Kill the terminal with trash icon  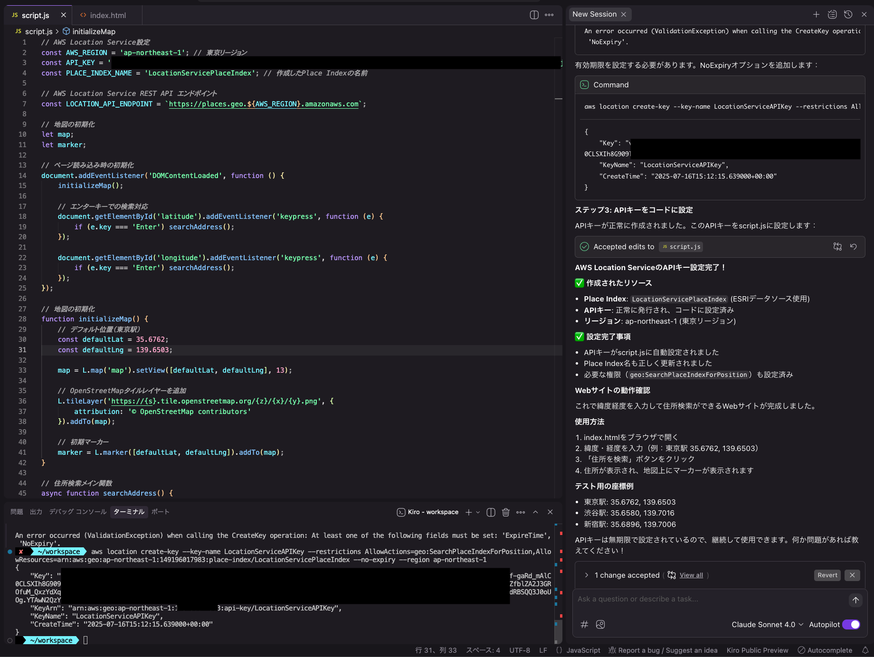[506, 512]
